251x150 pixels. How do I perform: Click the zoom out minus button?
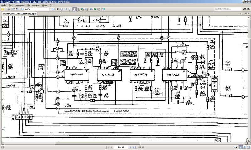(x=22, y=9)
